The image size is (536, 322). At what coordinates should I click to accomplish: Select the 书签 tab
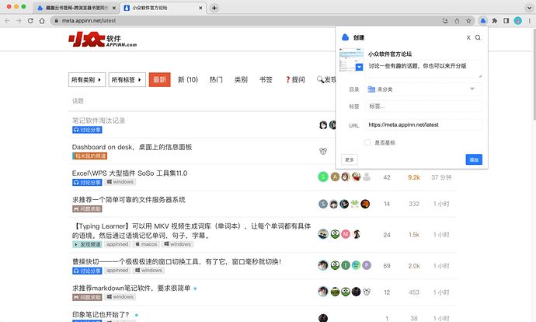pos(266,80)
